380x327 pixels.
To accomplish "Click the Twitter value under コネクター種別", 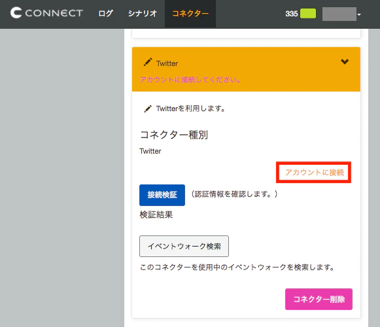I will 150,151.
